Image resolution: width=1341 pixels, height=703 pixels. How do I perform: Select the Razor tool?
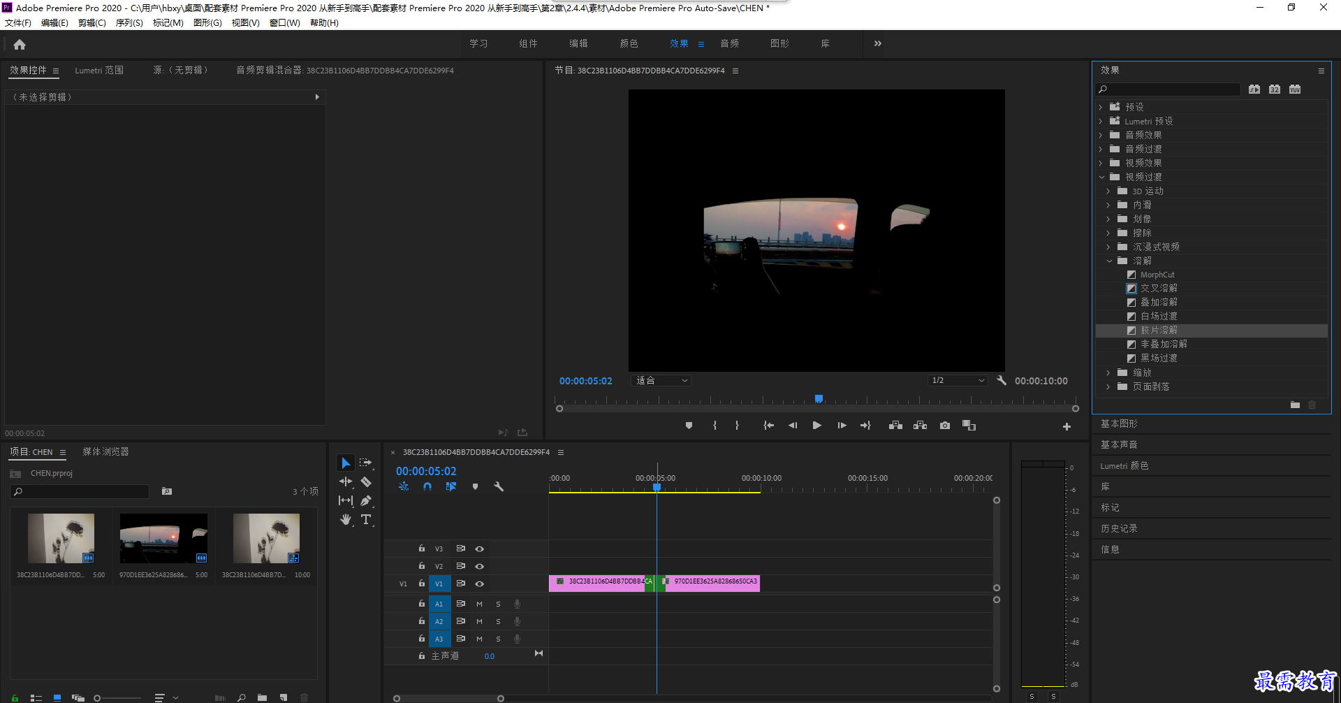coord(366,482)
